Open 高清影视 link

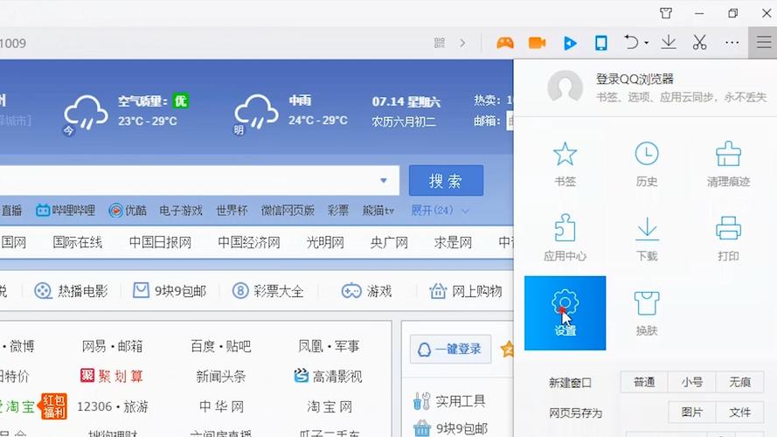[328, 376]
